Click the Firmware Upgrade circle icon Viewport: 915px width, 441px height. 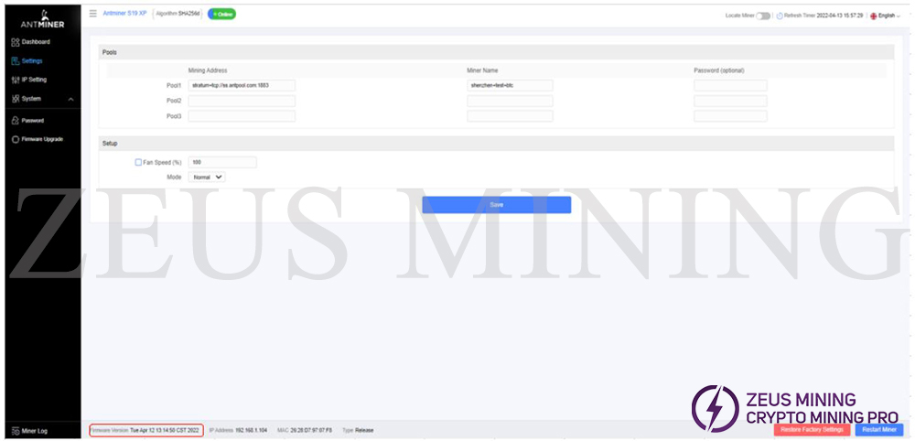click(x=15, y=139)
